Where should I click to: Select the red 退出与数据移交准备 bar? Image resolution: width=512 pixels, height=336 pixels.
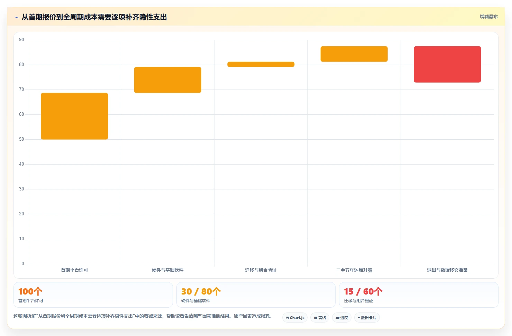(x=447, y=64)
